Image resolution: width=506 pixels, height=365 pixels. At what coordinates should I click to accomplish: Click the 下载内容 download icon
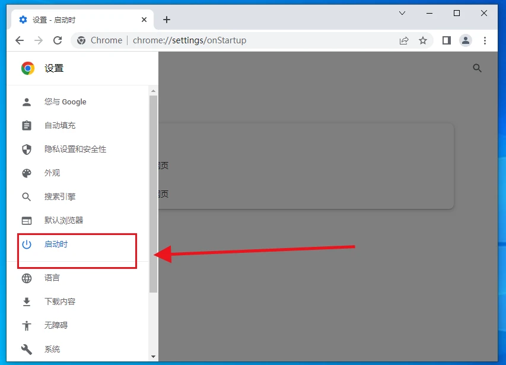26,301
